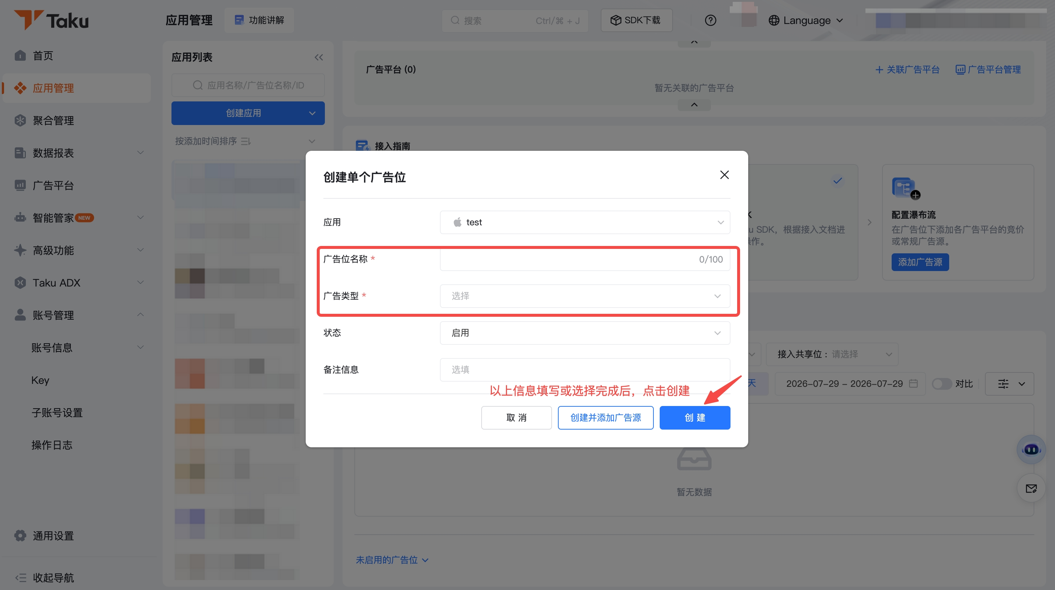Click the 广告位名称 input field
The image size is (1055, 590).
[x=584, y=259]
